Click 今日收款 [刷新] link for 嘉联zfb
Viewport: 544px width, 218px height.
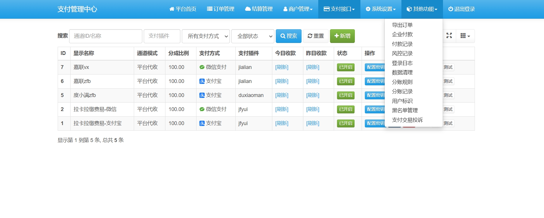[282, 81]
